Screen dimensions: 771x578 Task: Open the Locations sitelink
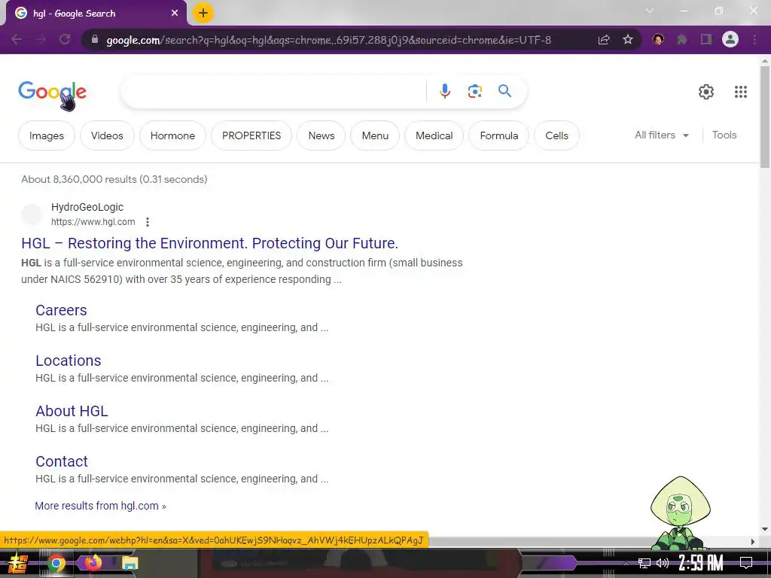point(69,360)
